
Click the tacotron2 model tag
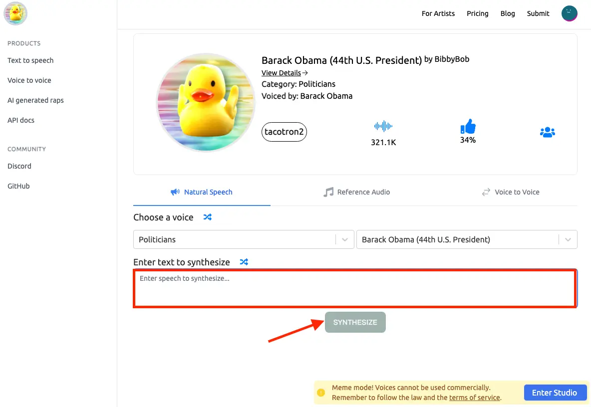coord(284,132)
